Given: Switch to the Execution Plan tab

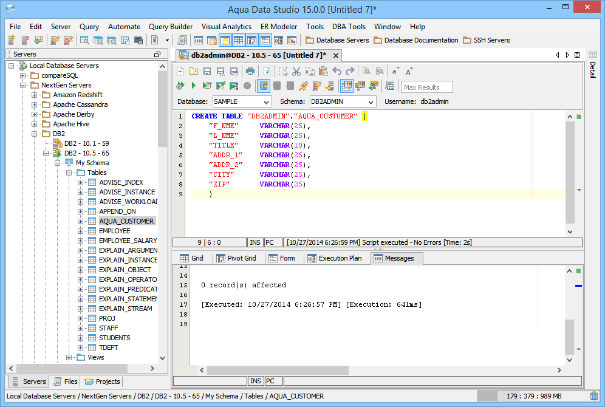Looking at the screenshot, I should pyautogui.click(x=335, y=258).
